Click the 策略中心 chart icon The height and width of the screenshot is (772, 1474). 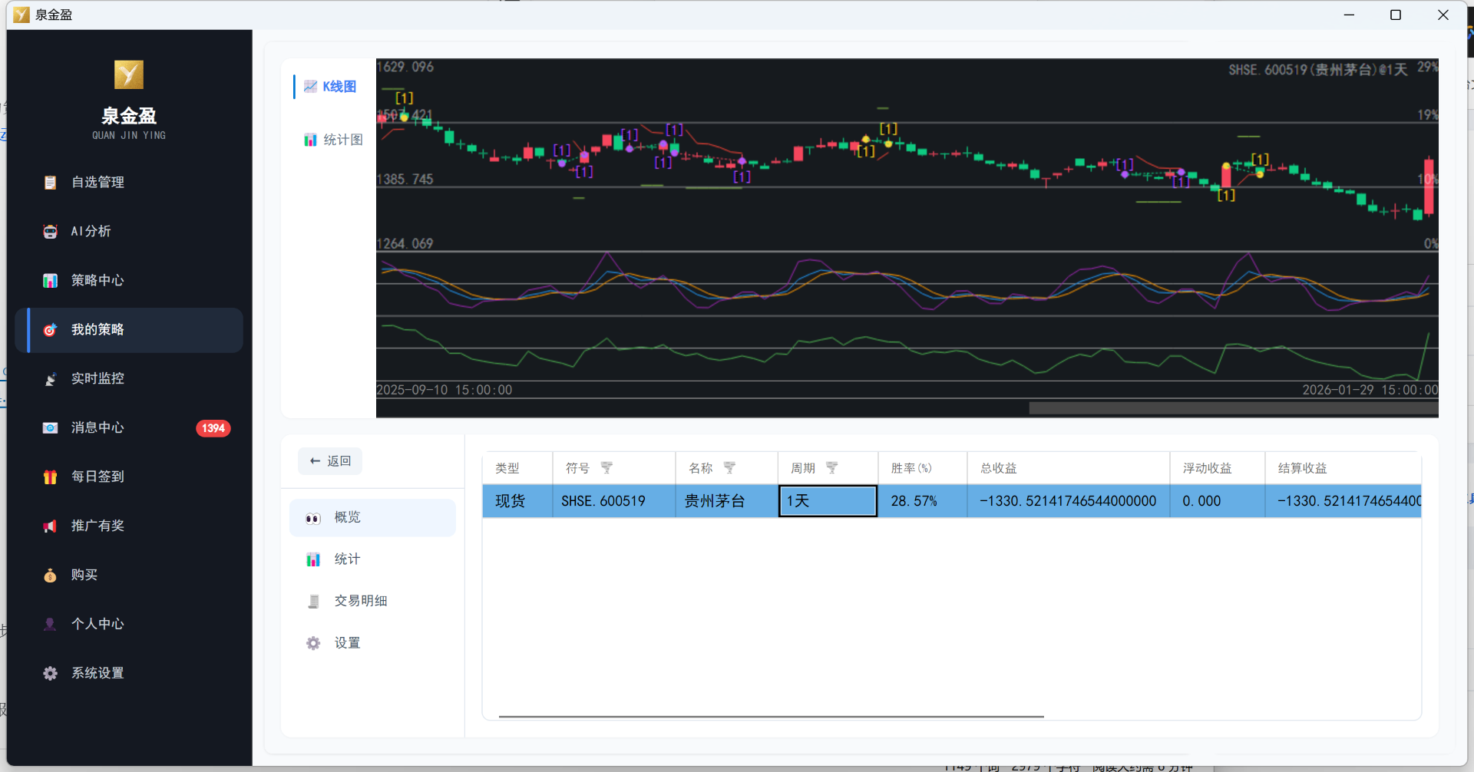(x=50, y=281)
